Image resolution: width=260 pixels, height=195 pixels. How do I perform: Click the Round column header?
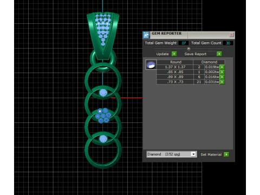(175, 62)
